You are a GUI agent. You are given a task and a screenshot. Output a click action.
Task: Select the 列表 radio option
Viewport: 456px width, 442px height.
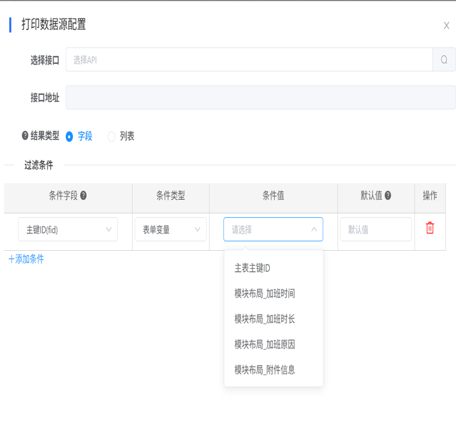[112, 137]
